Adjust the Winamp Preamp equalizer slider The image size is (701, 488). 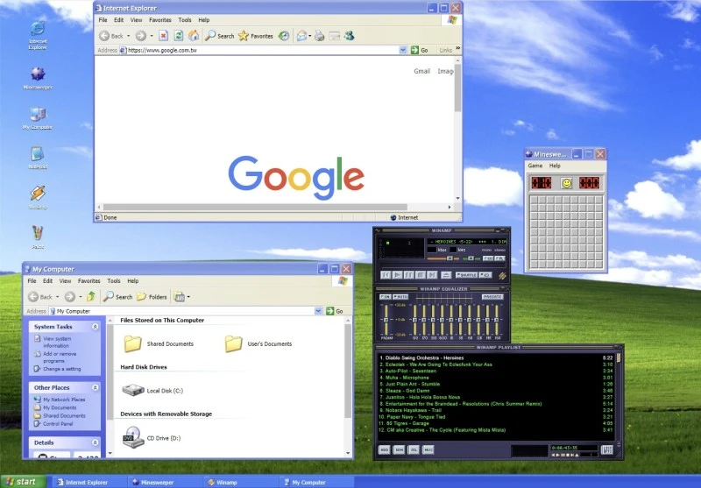pos(386,320)
